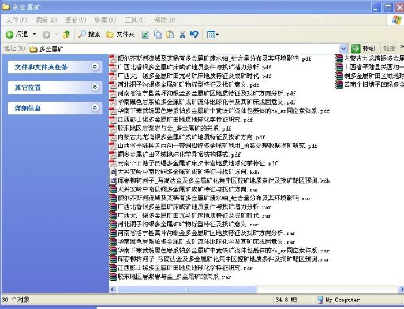Viewport: 404px width, 309px height.
Task: Open the 文件(F) menu
Action: click(x=16, y=20)
